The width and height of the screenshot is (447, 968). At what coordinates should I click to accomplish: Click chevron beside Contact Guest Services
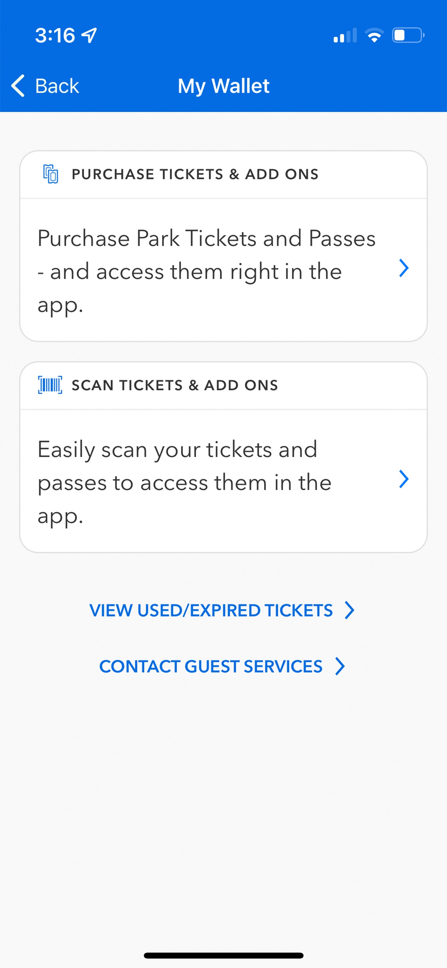(340, 666)
